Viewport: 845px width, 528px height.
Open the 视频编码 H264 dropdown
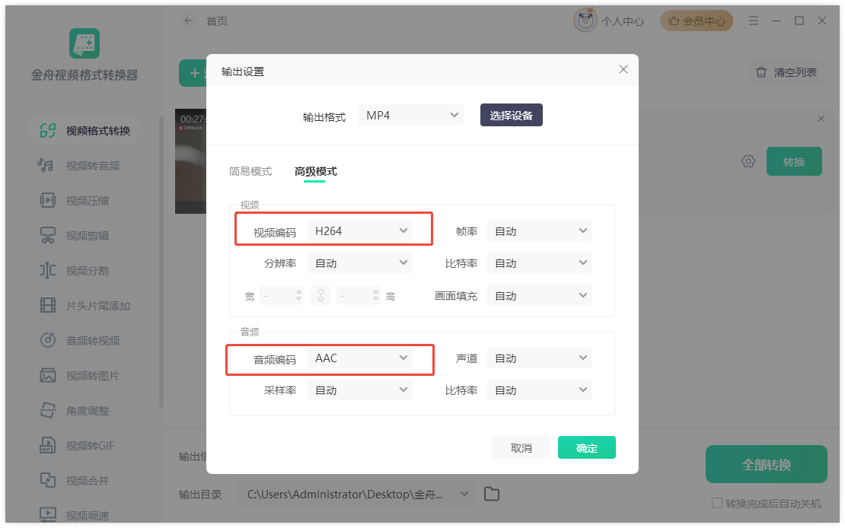tap(359, 231)
